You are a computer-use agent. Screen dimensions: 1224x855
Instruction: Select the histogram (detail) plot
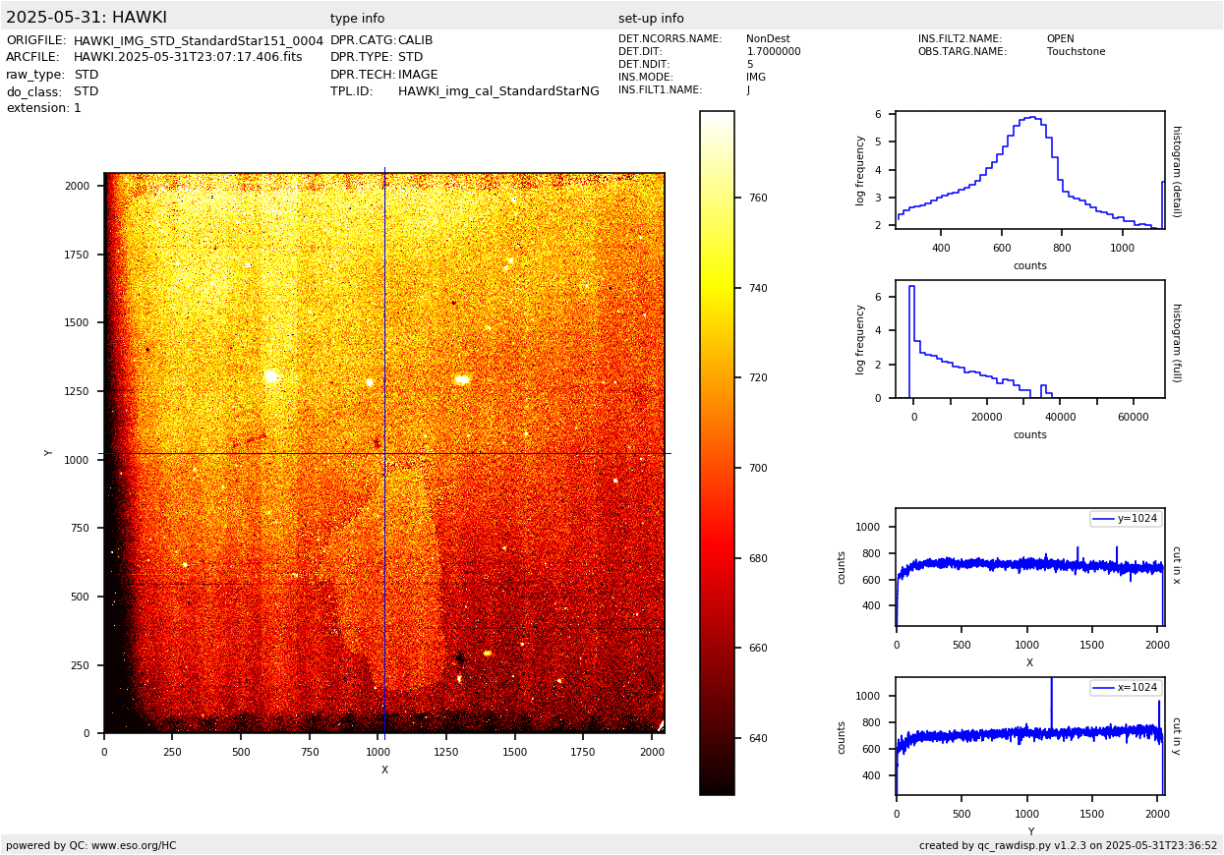(x=1029, y=170)
